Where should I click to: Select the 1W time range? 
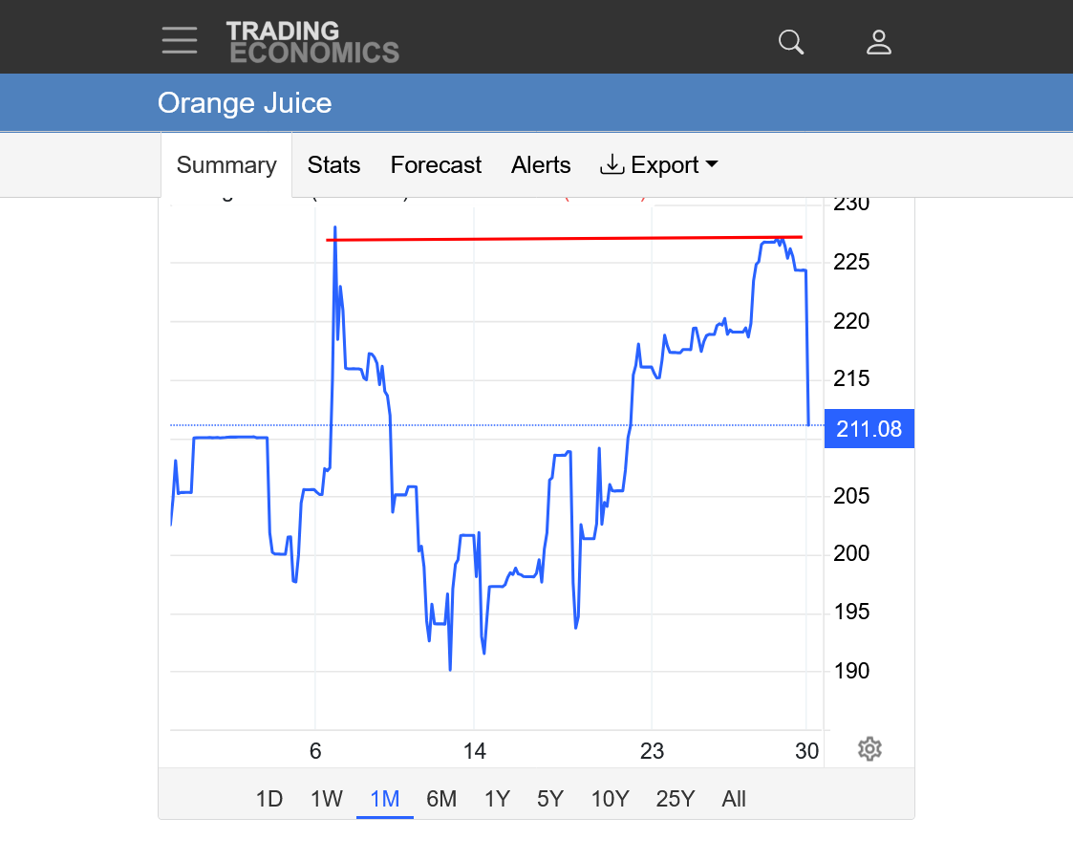[327, 799]
